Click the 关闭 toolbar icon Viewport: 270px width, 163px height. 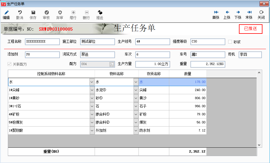point(261,12)
